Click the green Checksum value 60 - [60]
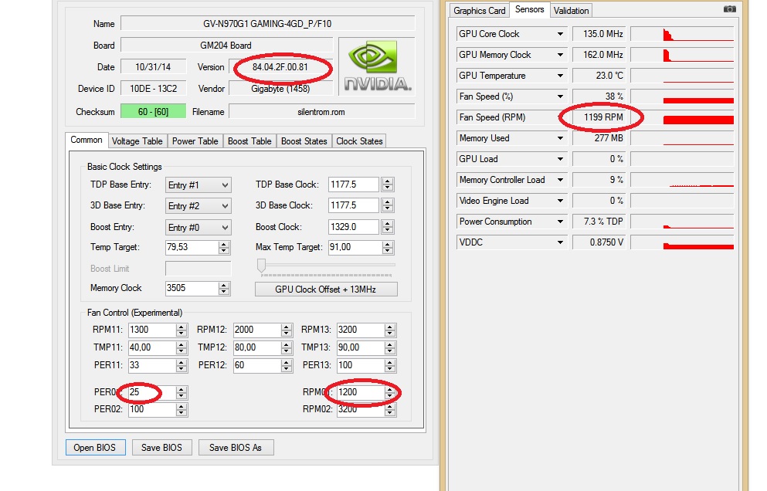767x491 pixels. [153, 111]
